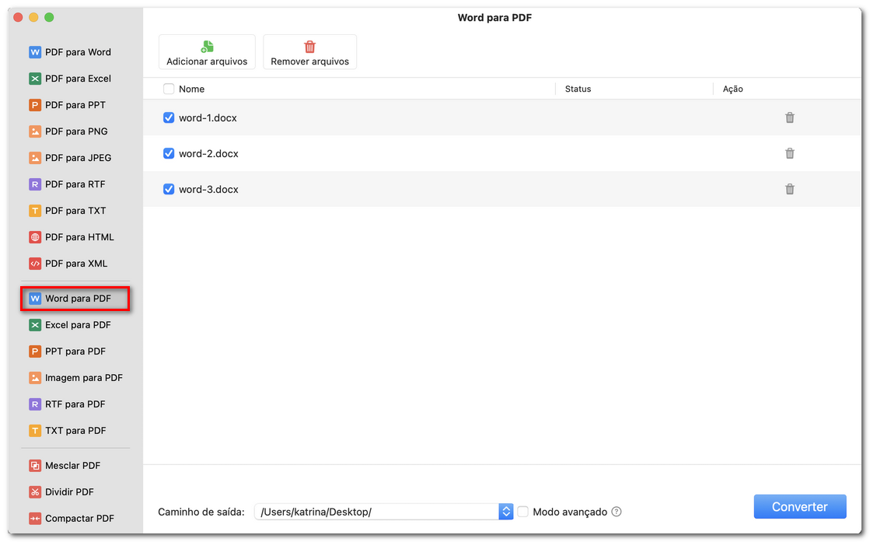The width and height of the screenshot is (870, 542).
Task: Enable Modo avançado
Action: [x=522, y=512]
